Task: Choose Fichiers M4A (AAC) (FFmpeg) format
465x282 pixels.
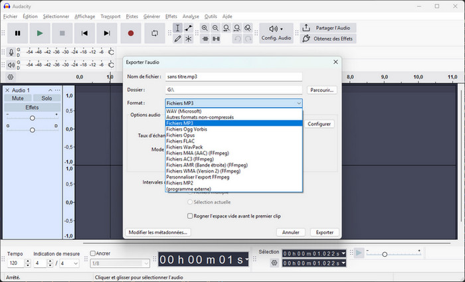Action: [234, 153]
